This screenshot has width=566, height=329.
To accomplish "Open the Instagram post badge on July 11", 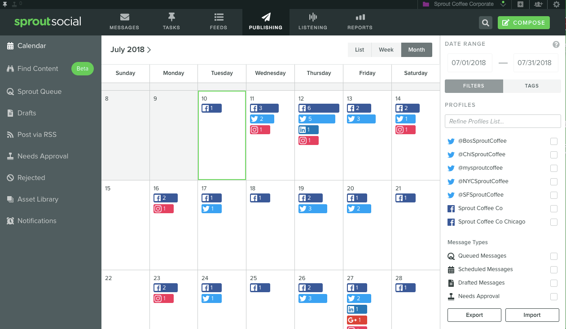I will pos(260,130).
